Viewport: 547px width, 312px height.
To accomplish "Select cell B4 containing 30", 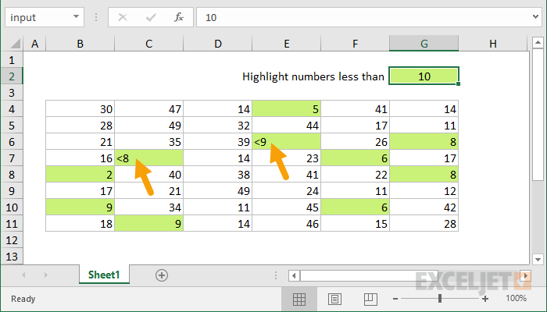I will click(x=80, y=109).
